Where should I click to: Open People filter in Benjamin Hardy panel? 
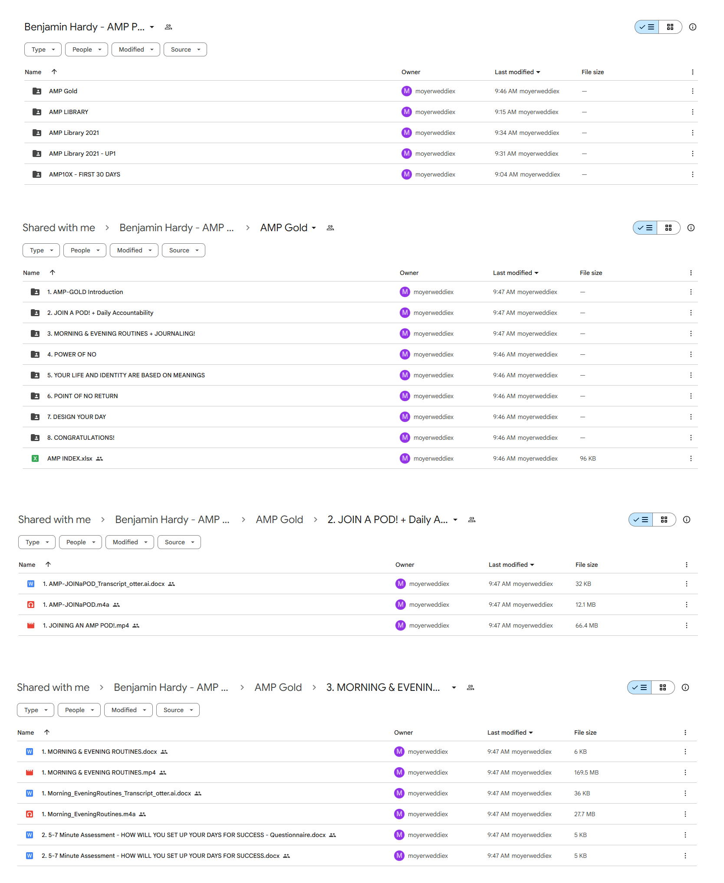tap(86, 49)
